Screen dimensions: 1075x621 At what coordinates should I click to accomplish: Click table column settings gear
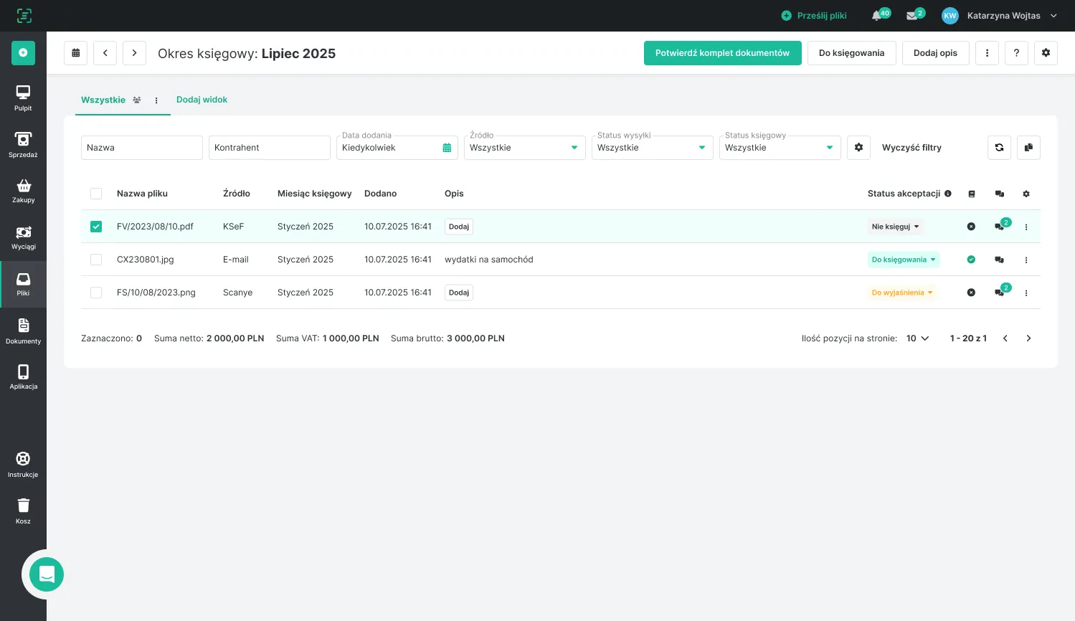(x=1026, y=194)
